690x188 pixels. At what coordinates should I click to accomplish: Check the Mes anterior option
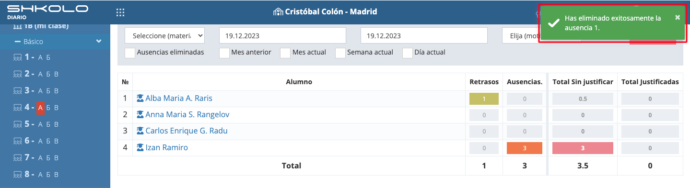tap(224, 53)
